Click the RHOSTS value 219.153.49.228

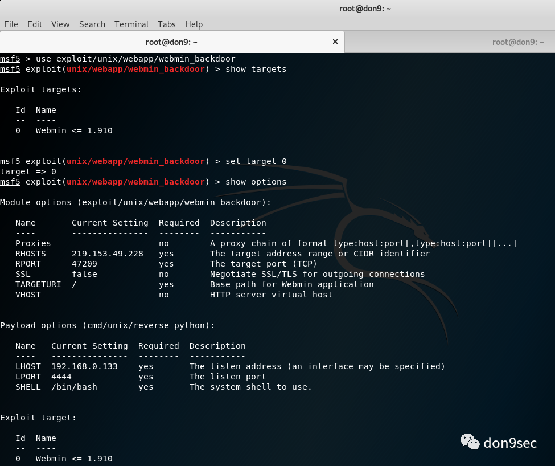coord(107,254)
